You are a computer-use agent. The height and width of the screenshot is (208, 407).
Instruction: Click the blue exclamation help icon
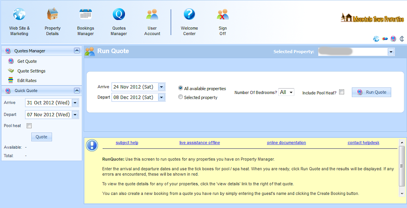(x=92, y=145)
